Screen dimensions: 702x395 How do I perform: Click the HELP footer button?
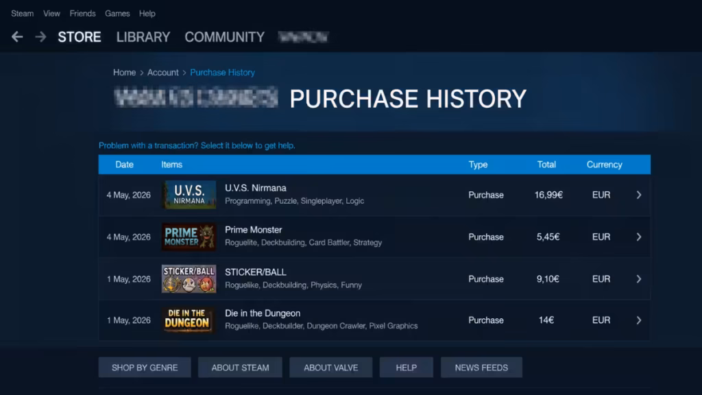pyautogui.click(x=407, y=368)
